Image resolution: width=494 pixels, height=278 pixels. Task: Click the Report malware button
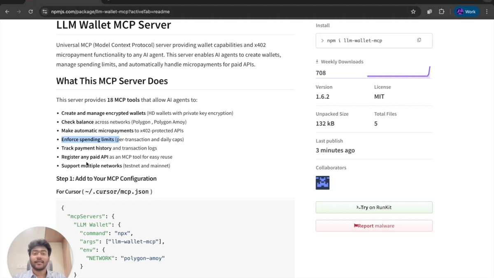pyautogui.click(x=374, y=226)
